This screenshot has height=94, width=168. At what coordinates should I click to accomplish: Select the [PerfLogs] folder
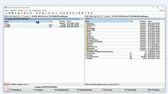125,38
